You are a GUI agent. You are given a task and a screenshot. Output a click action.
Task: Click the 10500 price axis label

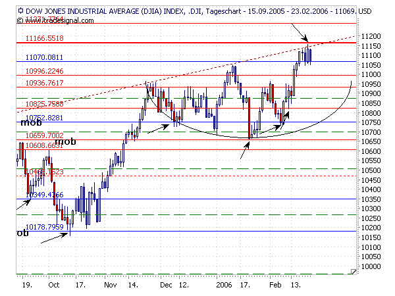pyautogui.click(x=371, y=170)
